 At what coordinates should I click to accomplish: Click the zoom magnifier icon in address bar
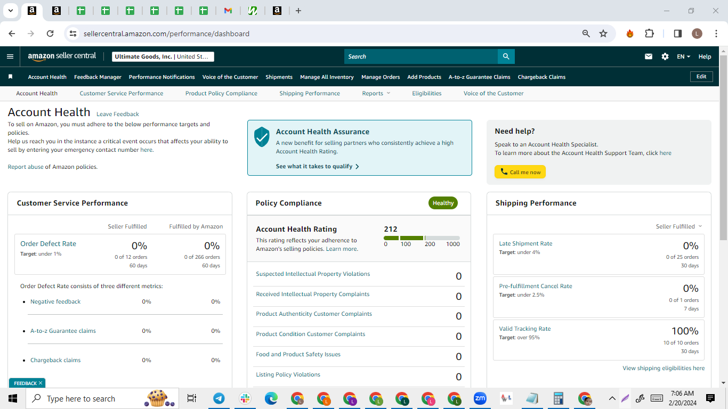point(586,34)
